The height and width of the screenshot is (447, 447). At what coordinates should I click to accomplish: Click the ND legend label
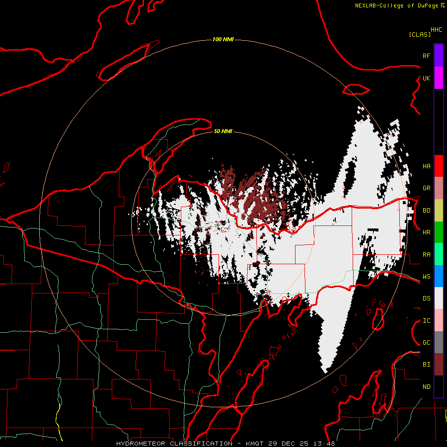coord(426,386)
